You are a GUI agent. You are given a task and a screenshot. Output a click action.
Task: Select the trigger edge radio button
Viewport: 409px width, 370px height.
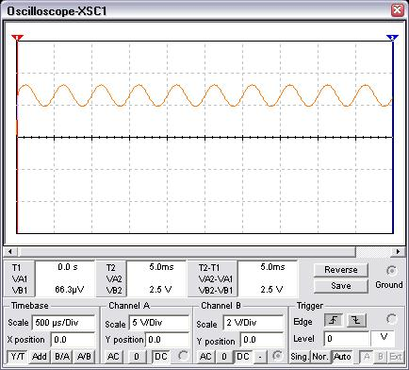pos(391,318)
